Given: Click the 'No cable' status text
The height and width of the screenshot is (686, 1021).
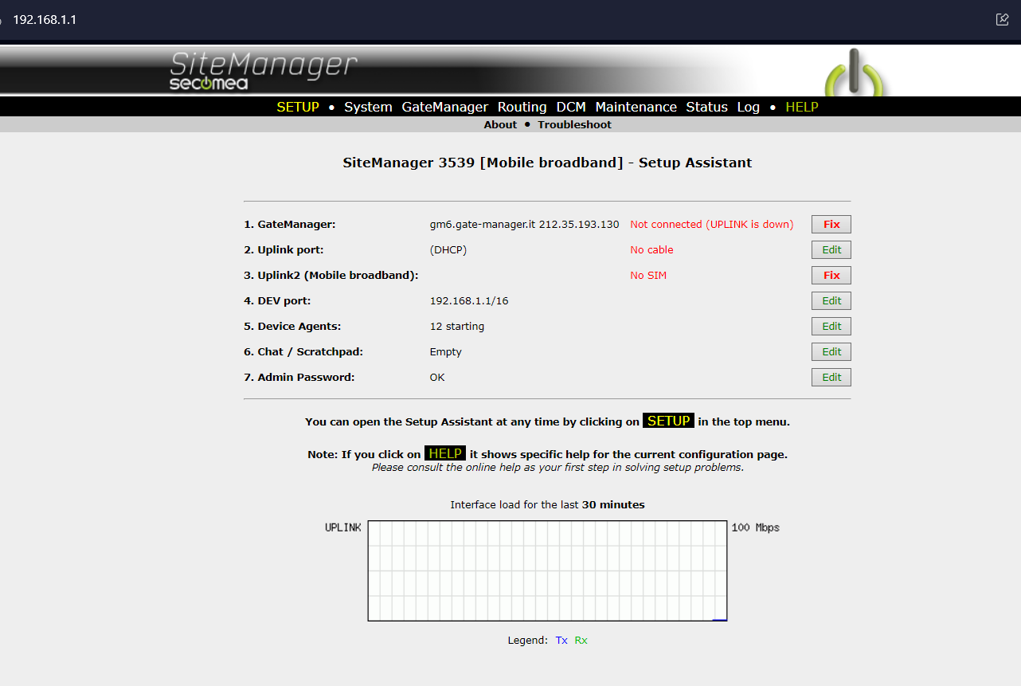Looking at the screenshot, I should pyautogui.click(x=651, y=250).
